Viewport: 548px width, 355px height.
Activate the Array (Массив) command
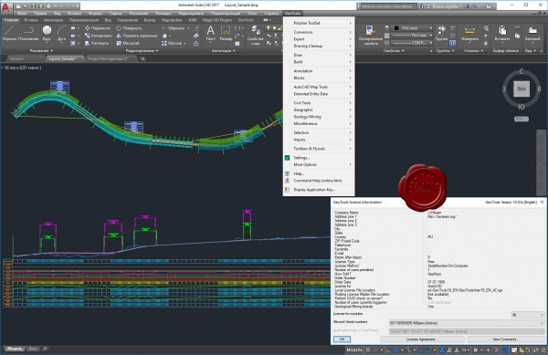pos(172,43)
